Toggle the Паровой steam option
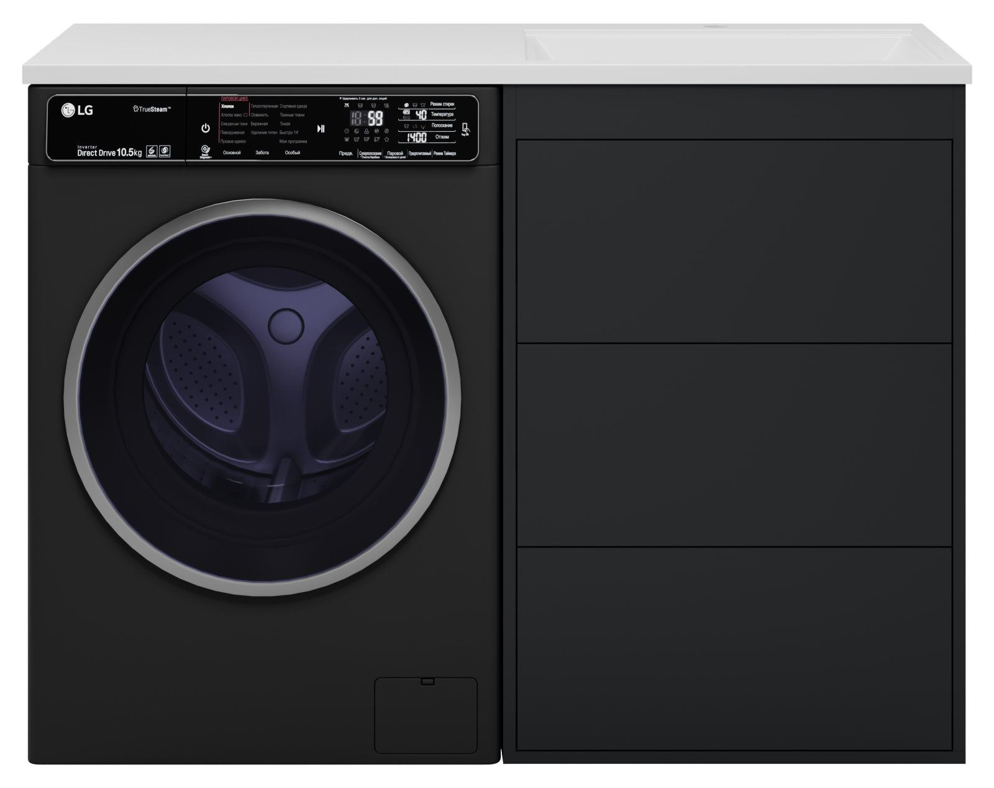Screen dimensions: 994x788 [x=395, y=153]
